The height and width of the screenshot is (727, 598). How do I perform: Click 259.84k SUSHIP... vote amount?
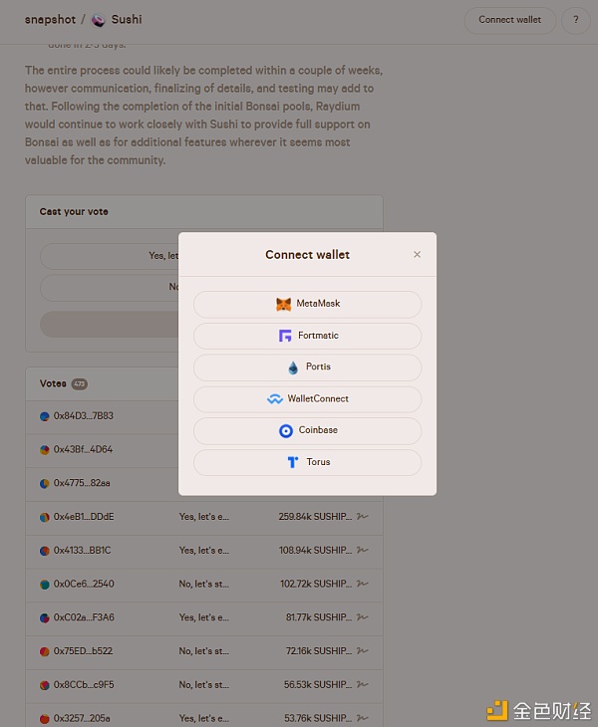tap(315, 517)
